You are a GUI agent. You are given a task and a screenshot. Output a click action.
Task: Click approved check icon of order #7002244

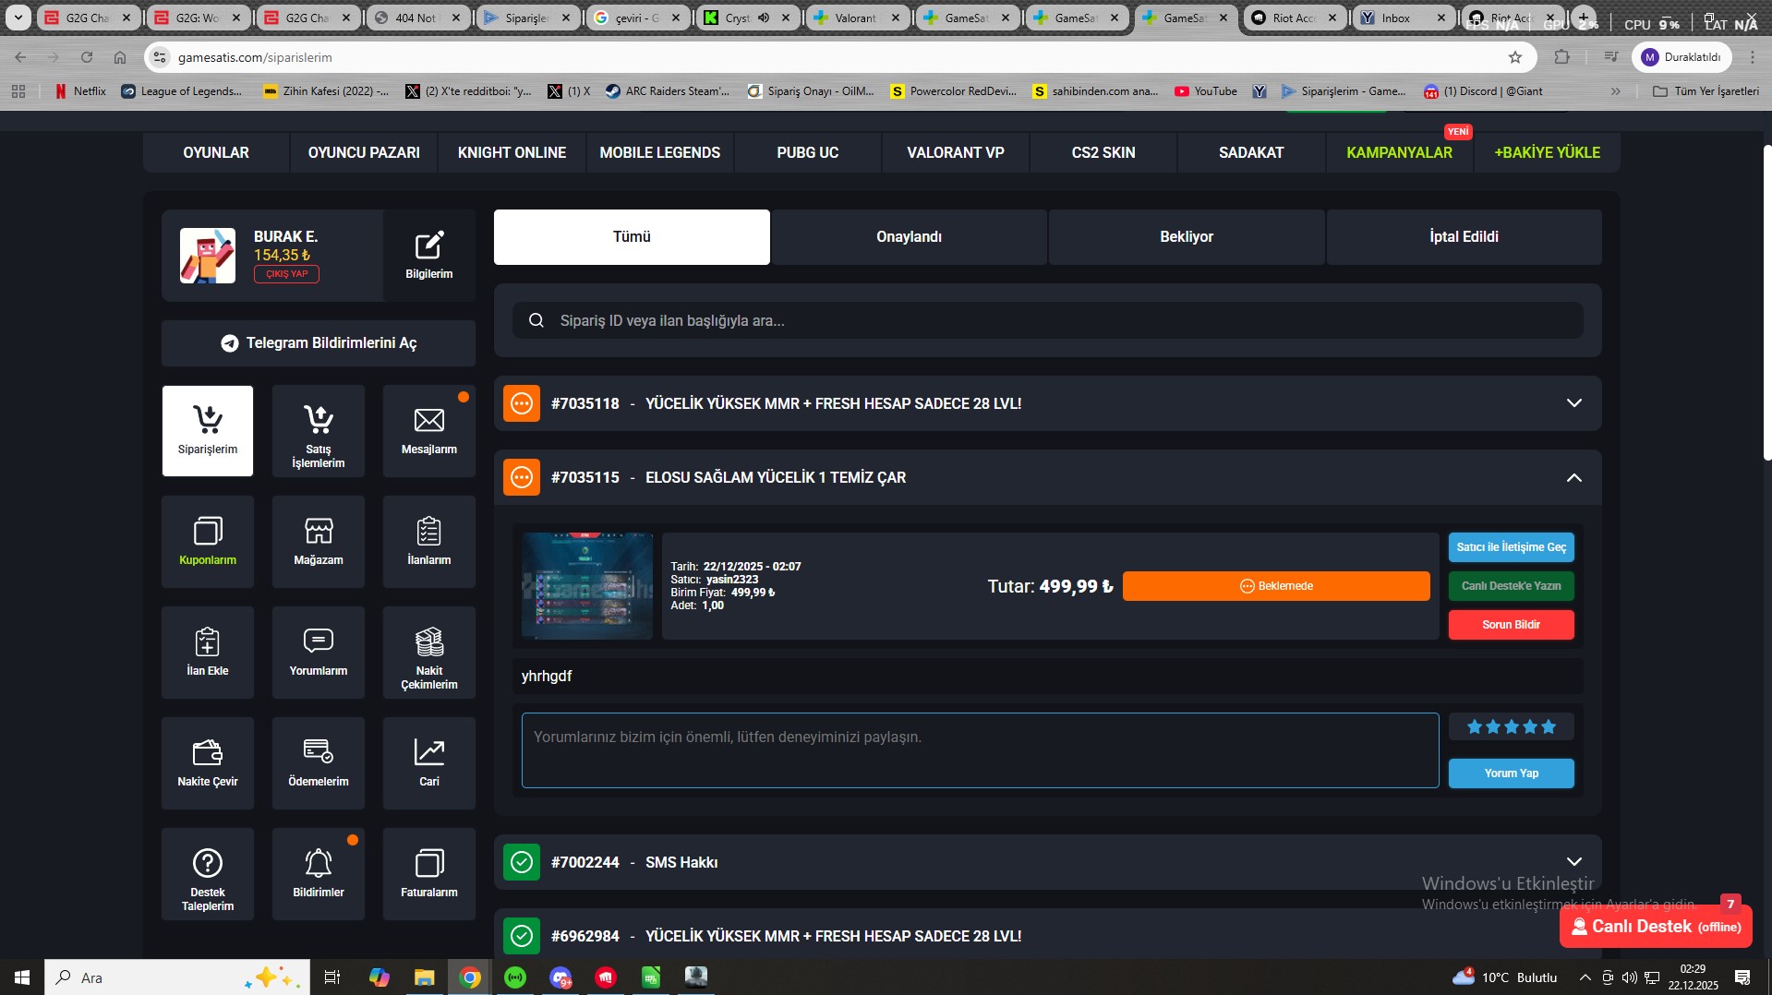[522, 862]
